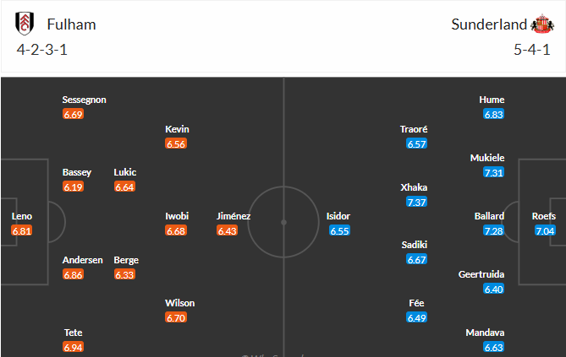Click Leno's 6.81 rating badge
The width and height of the screenshot is (566, 357).
[22, 230]
